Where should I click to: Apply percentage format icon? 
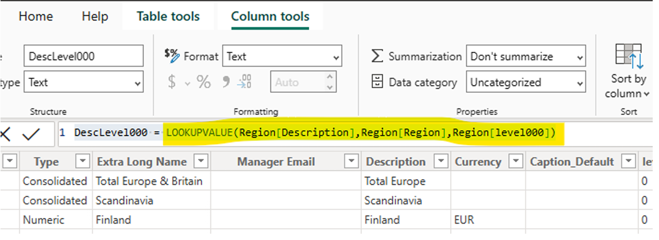(x=203, y=82)
